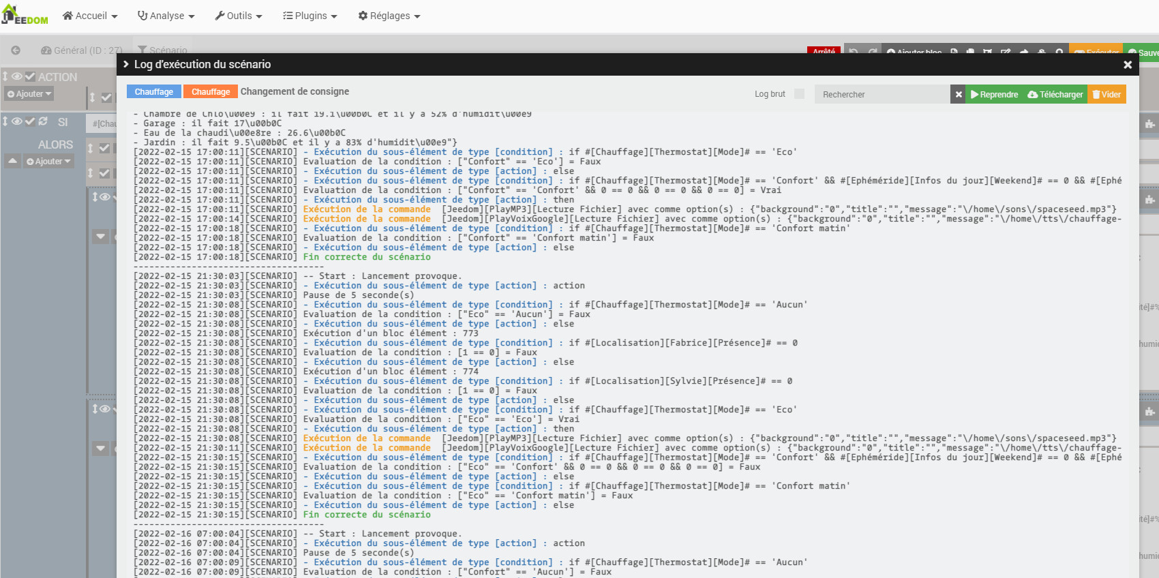This screenshot has width=1159, height=578.
Task: Enable the Log brut checkbox
Action: (x=799, y=94)
